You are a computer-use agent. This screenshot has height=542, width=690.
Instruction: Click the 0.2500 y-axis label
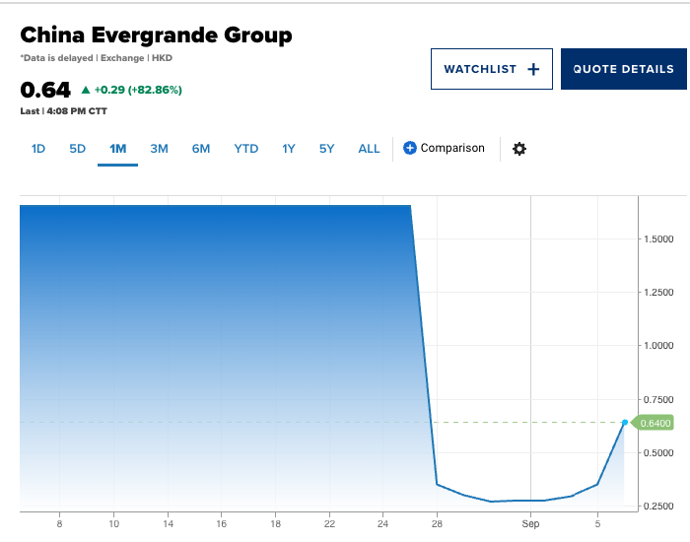click(x=658, y=506)
